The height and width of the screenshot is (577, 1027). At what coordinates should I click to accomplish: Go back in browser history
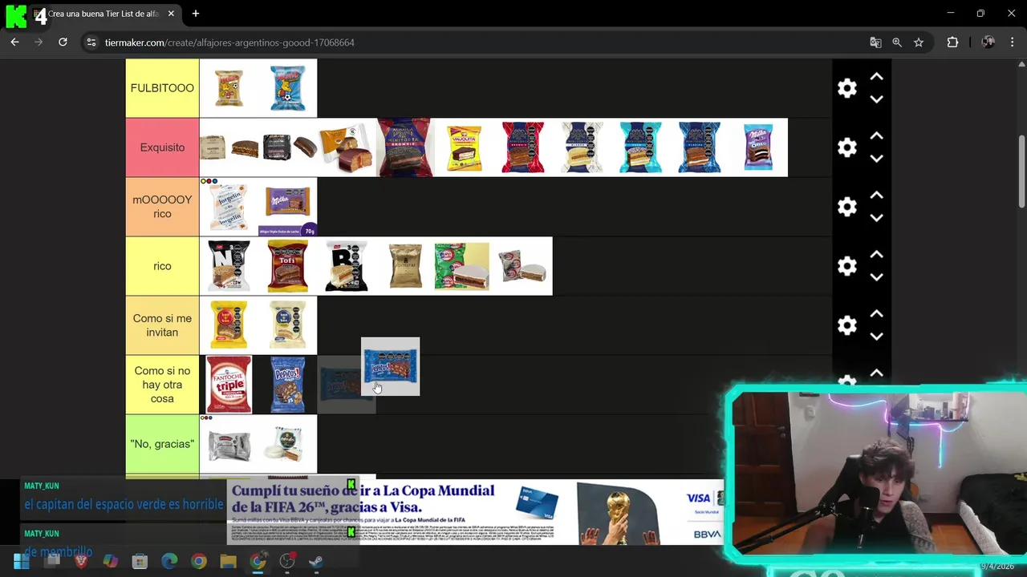14,42
